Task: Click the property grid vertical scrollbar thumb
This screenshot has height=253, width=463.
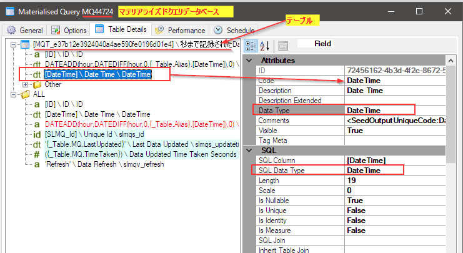Action: click(451, 114)
